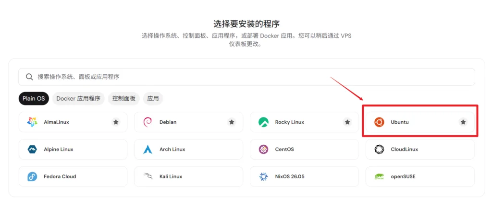Switch to the 应用 tab
The height and width of the screenshot is (209, 492).
point(153,99)
